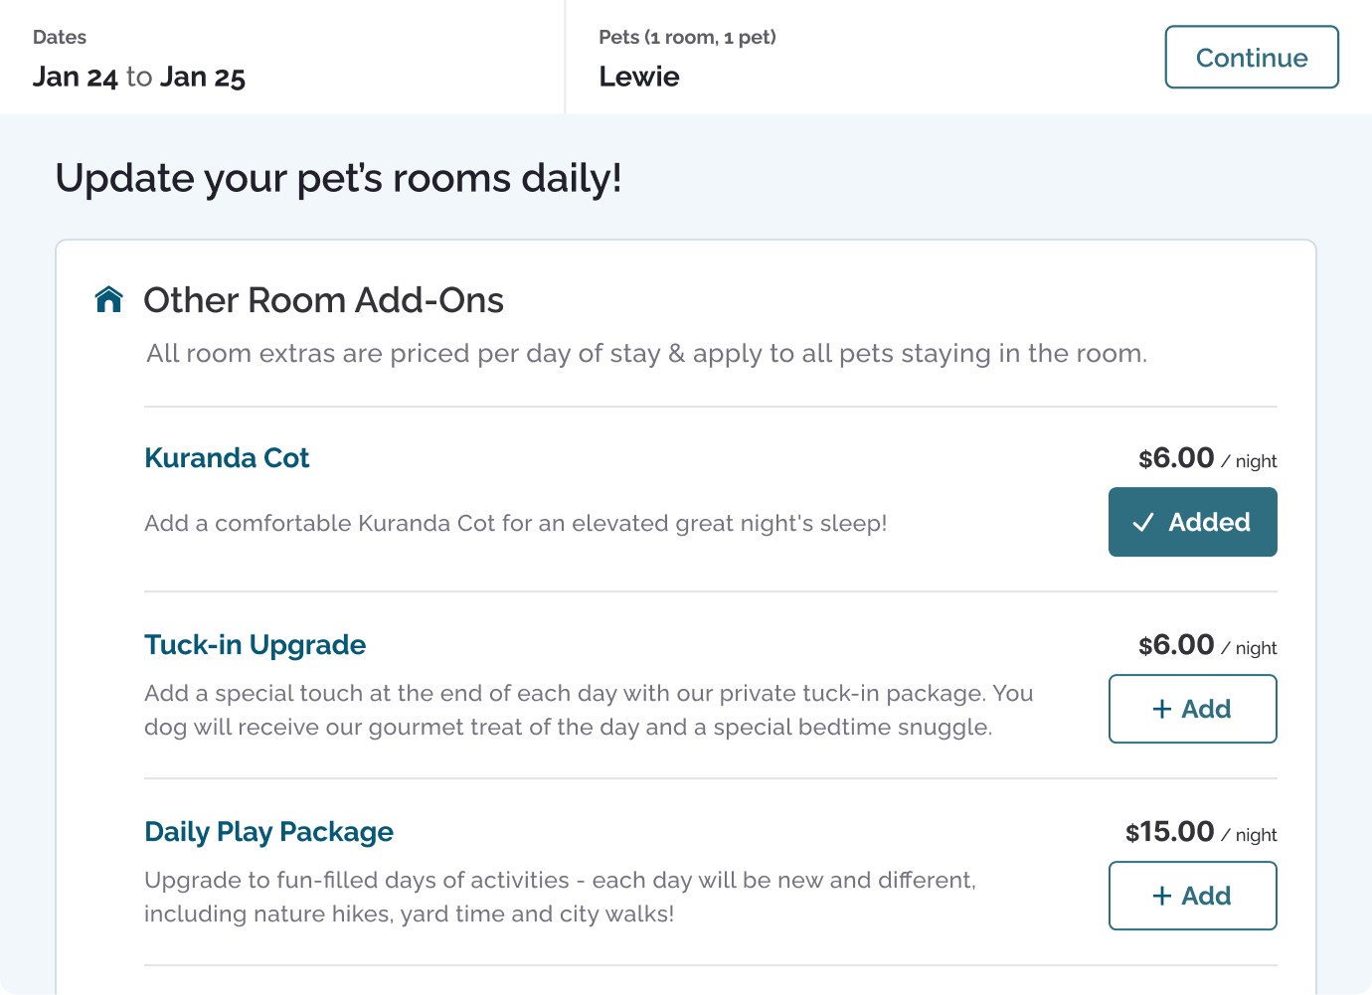Screen dimensions: 1372x995
Task: Click the plus icon for Daily Play Package
Action: coord(1161,896)
